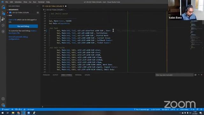Open the Manage gear icon
This screenshot has width=204, height=115.
pos(3,105)
